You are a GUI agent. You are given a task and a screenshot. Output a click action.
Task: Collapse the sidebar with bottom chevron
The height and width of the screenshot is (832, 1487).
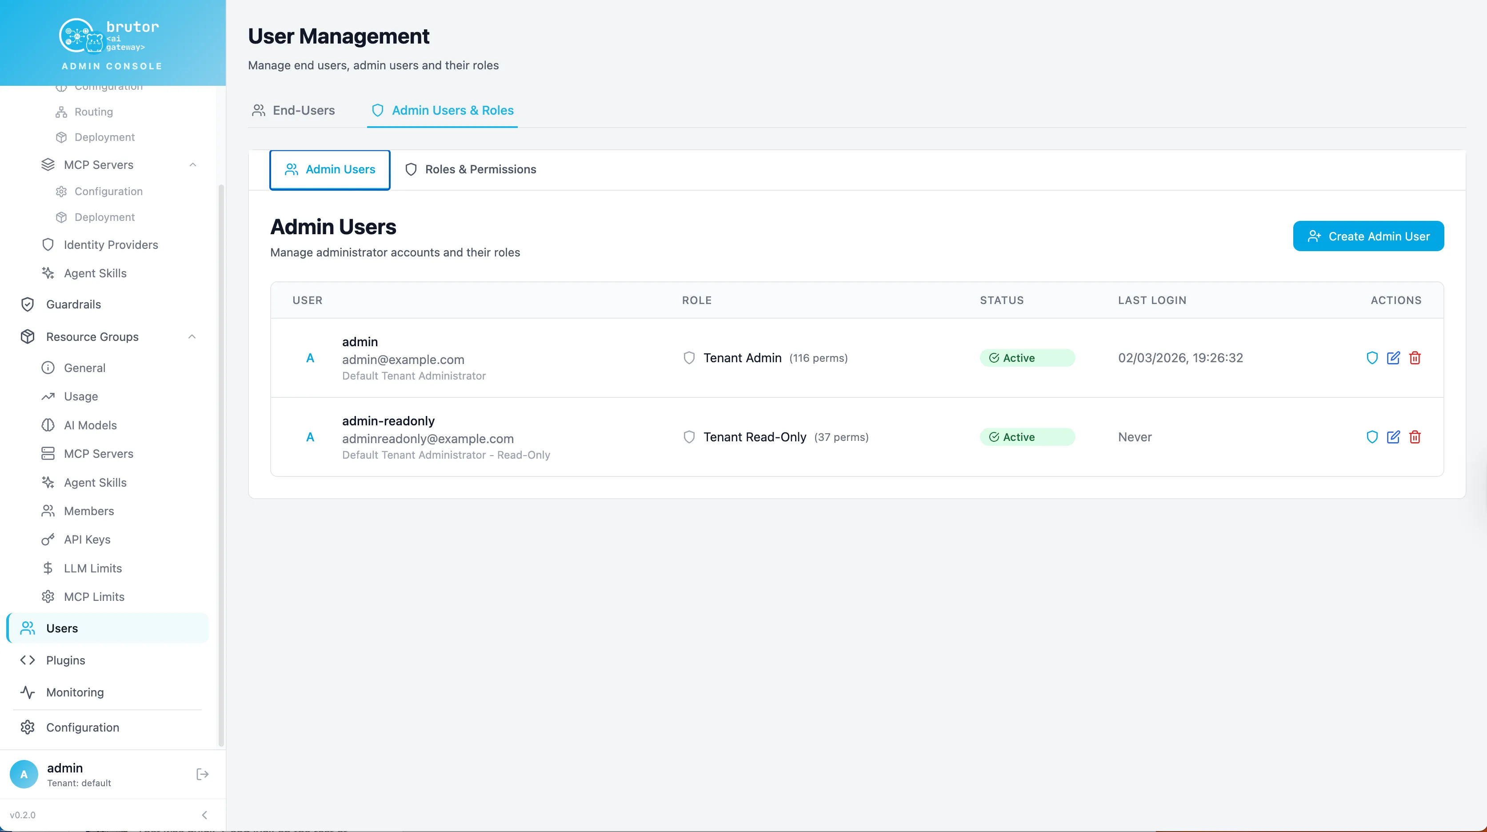pyautogui.click(x=204, y=815)
